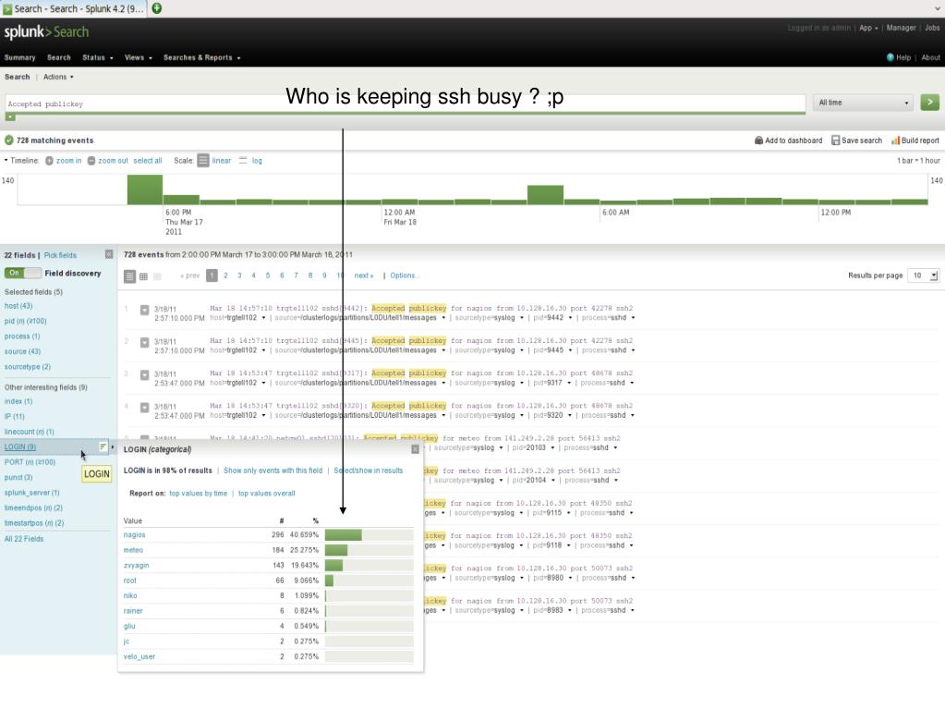
Task: Open pid=9442 field dropdown arrow
Action: click(x=568, y=318)
